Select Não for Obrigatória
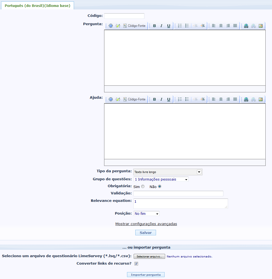Viewport: 272px width, 279px height. click(160, 187)
